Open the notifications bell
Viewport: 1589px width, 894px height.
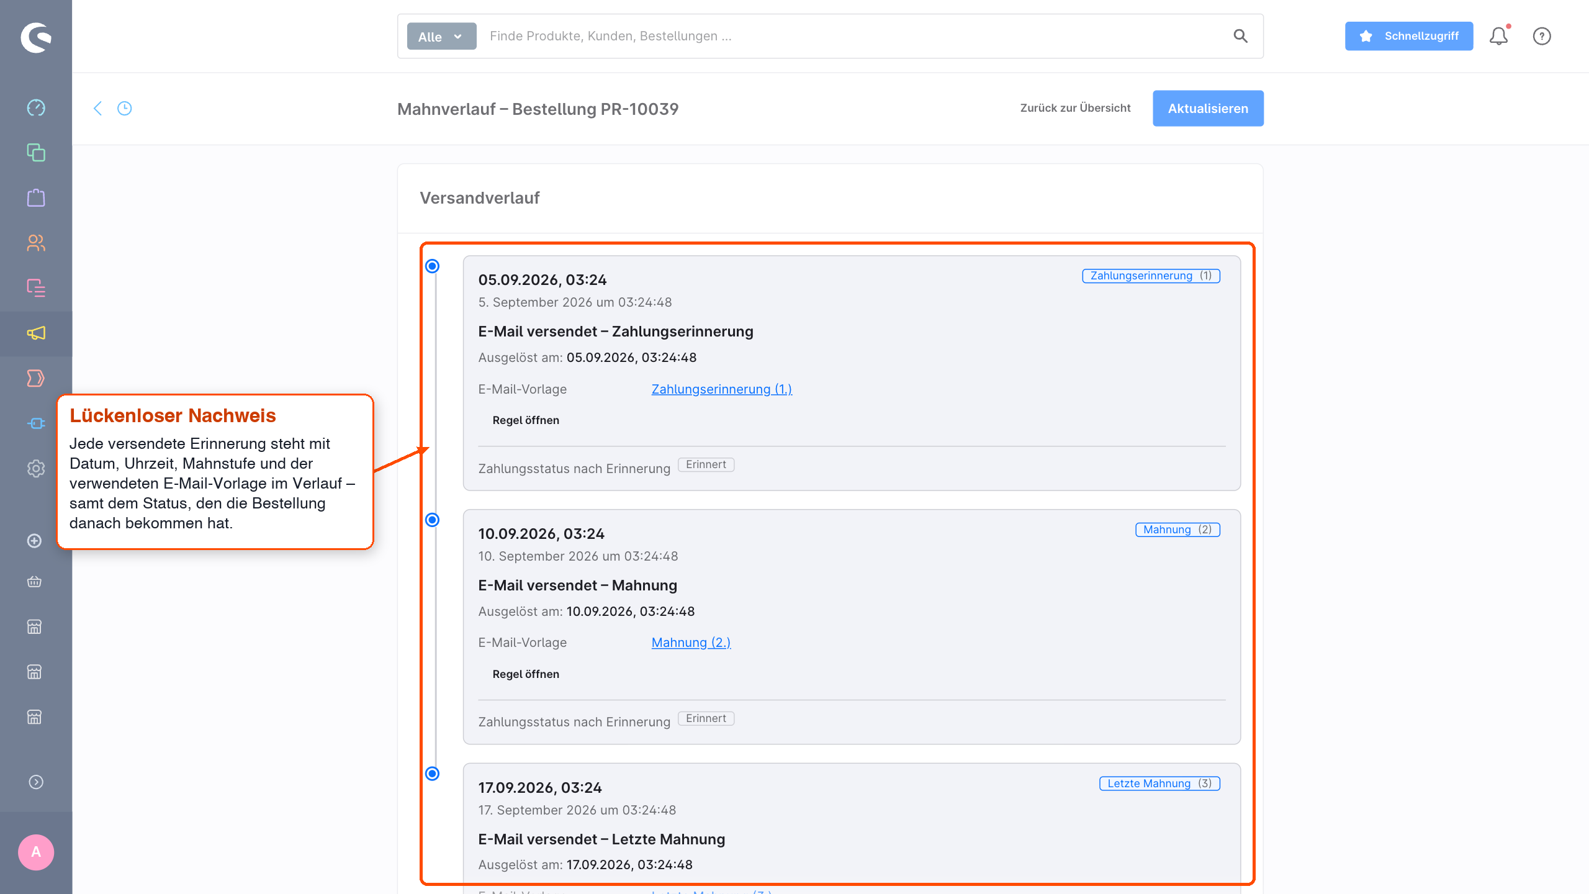[1499, 36]
